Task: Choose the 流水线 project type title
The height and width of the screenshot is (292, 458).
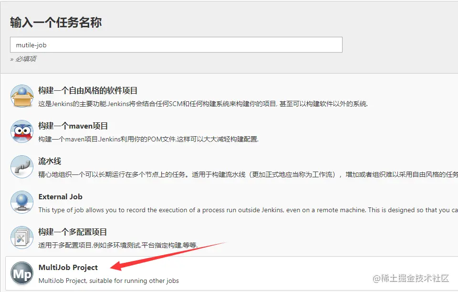Action: pos(50,161)
